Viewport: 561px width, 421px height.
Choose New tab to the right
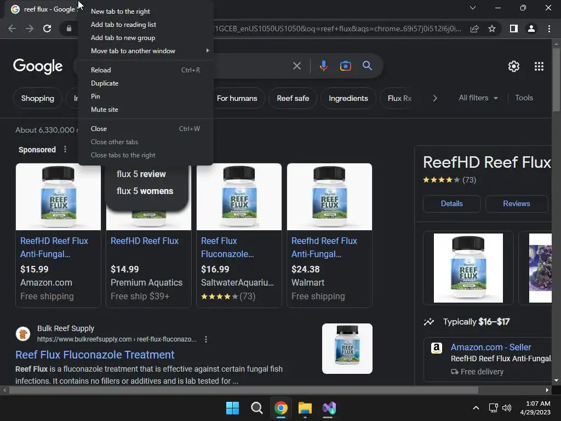146,12
